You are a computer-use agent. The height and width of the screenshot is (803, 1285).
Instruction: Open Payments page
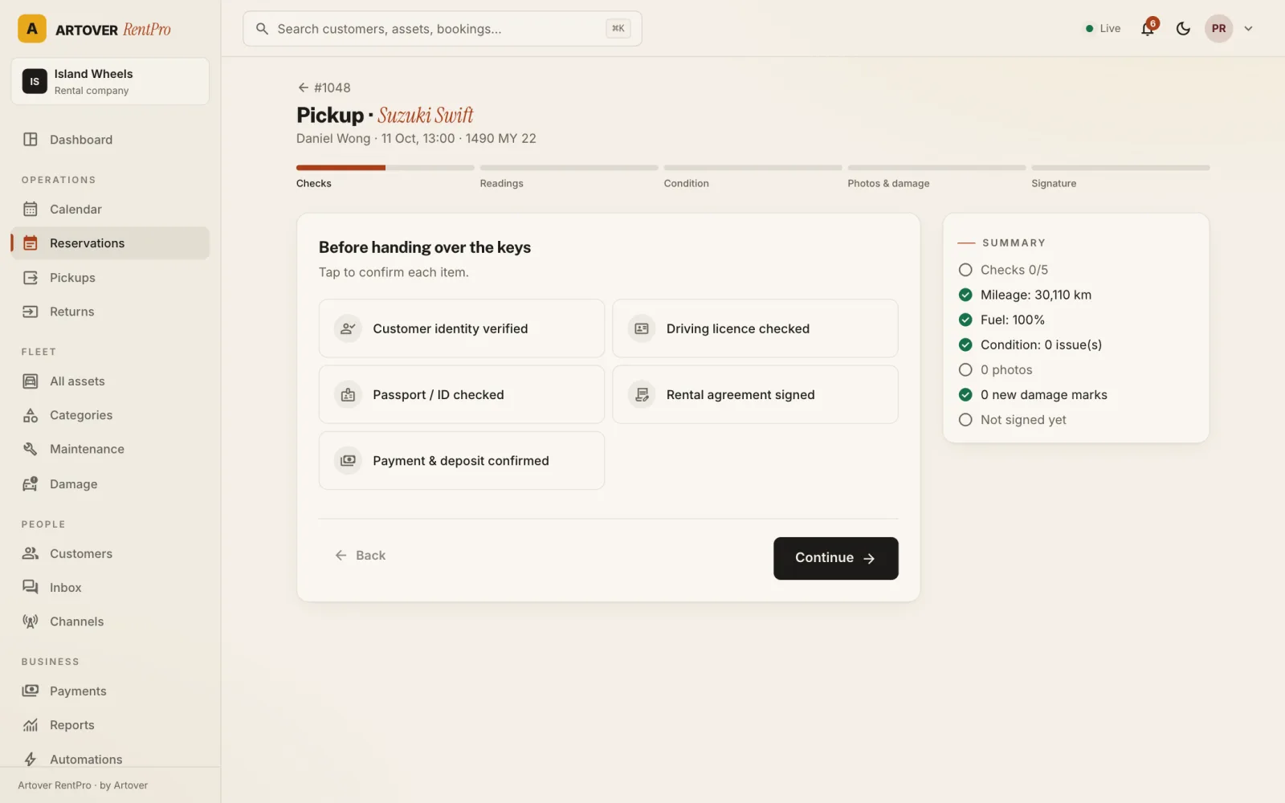[110, 691]
